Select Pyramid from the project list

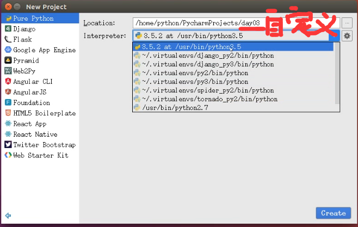[x=40, y=60]
